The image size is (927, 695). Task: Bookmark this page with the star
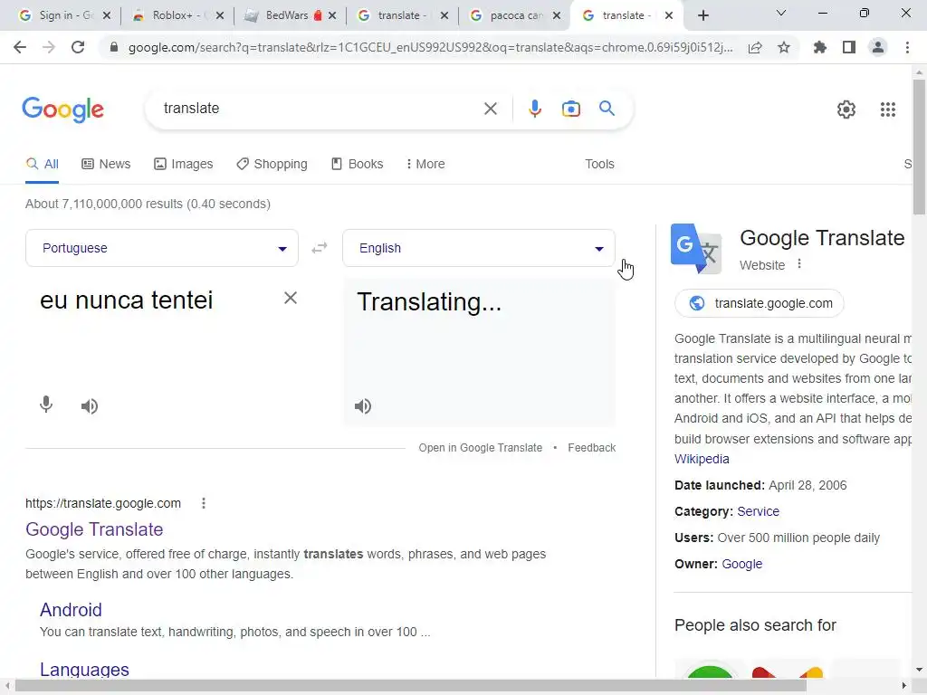784,47
